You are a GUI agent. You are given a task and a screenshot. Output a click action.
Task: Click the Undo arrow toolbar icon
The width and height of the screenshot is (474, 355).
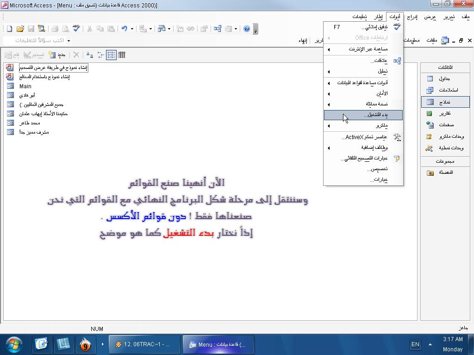click(x=124, y=29)
